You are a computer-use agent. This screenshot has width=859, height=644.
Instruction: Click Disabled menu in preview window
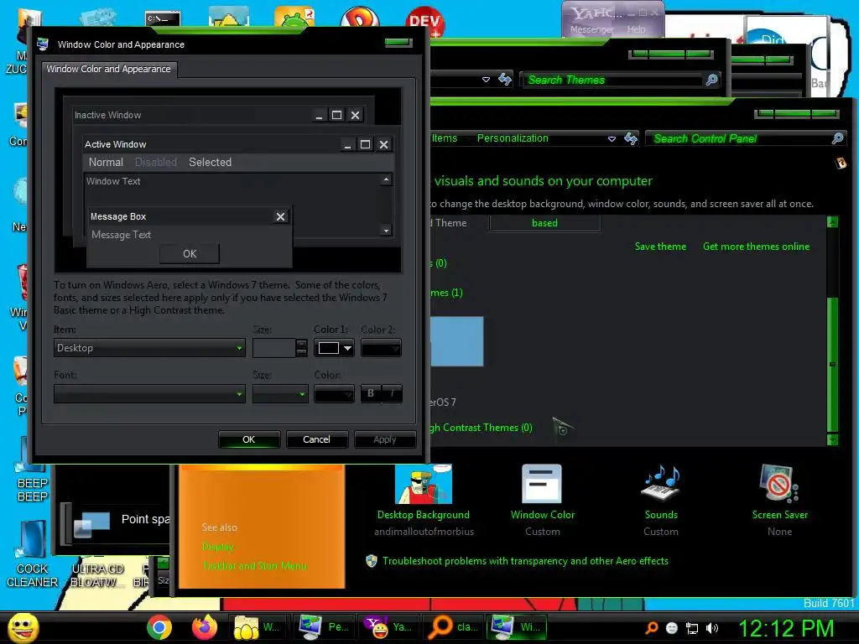(x=155, y=162)
